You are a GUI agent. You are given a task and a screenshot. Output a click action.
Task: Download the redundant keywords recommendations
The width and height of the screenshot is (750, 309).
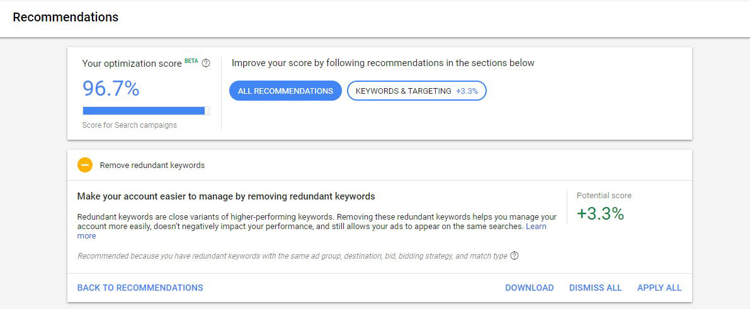[529, 288]
